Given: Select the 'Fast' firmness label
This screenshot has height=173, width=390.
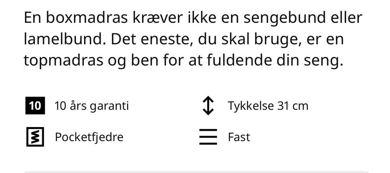Looking at the screenshot, I should coord(239,137).
